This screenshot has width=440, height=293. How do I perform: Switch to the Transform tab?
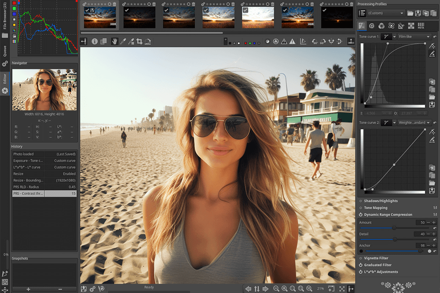[401, 26]
